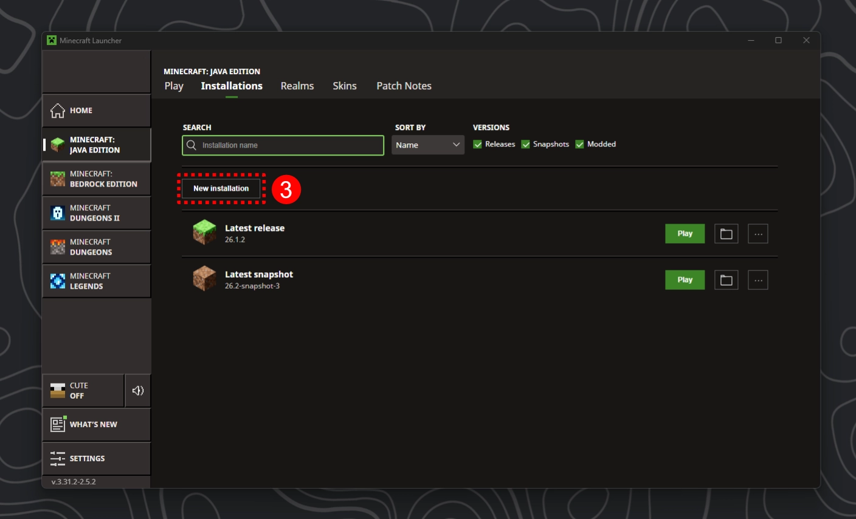The height and width of the screenshot is (519, 856).
Task: Toggle the Releases checkbox off
Action: pyautogui.click(x=477, y=144)
